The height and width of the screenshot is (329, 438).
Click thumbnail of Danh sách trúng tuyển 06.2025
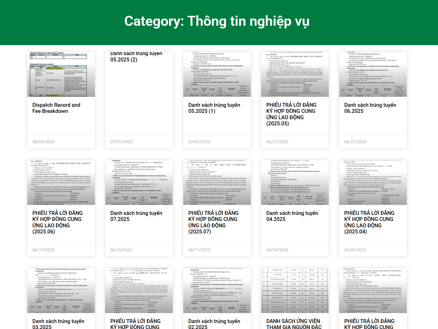pyautogui.click(x=373, y=74)
